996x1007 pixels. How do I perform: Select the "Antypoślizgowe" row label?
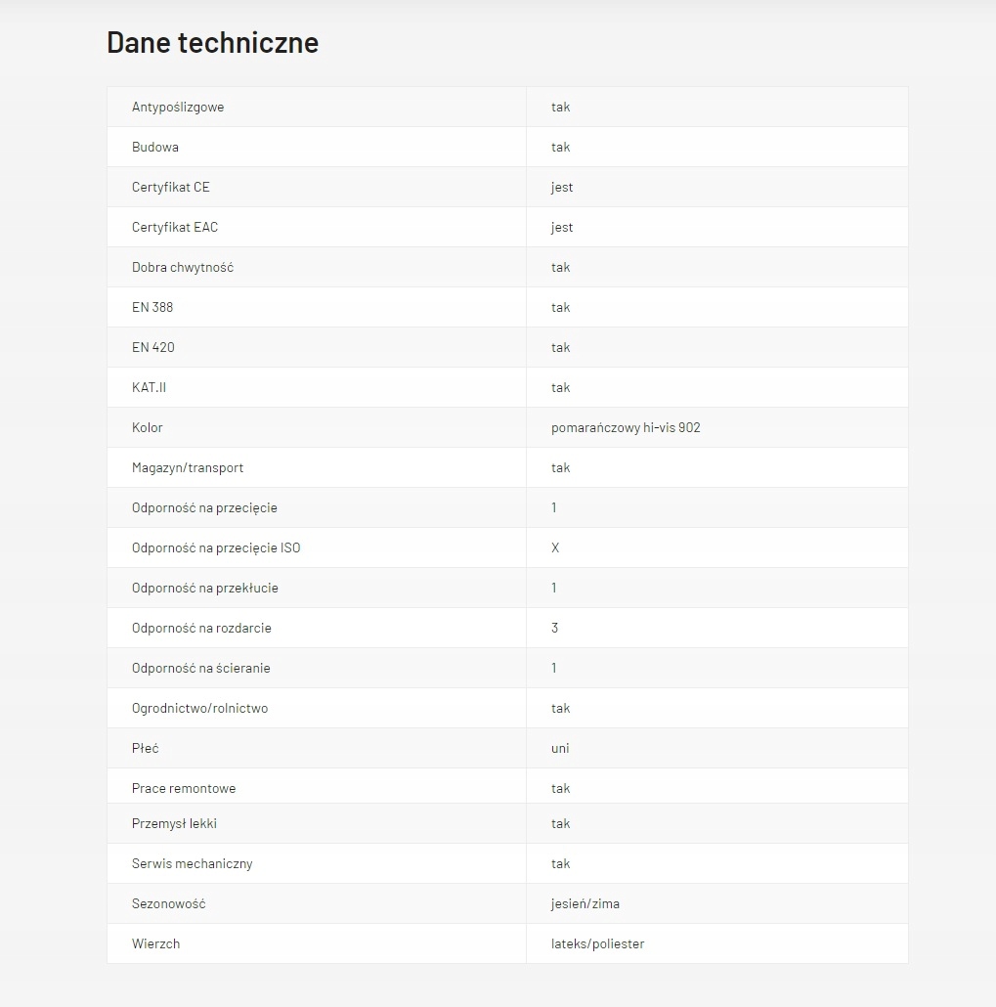[178, 107]
